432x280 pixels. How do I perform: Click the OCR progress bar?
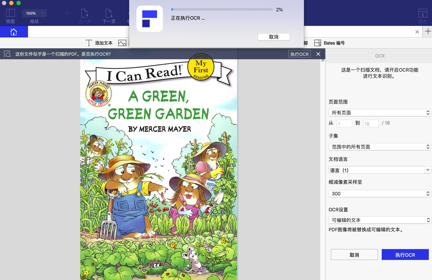point(222,9)
